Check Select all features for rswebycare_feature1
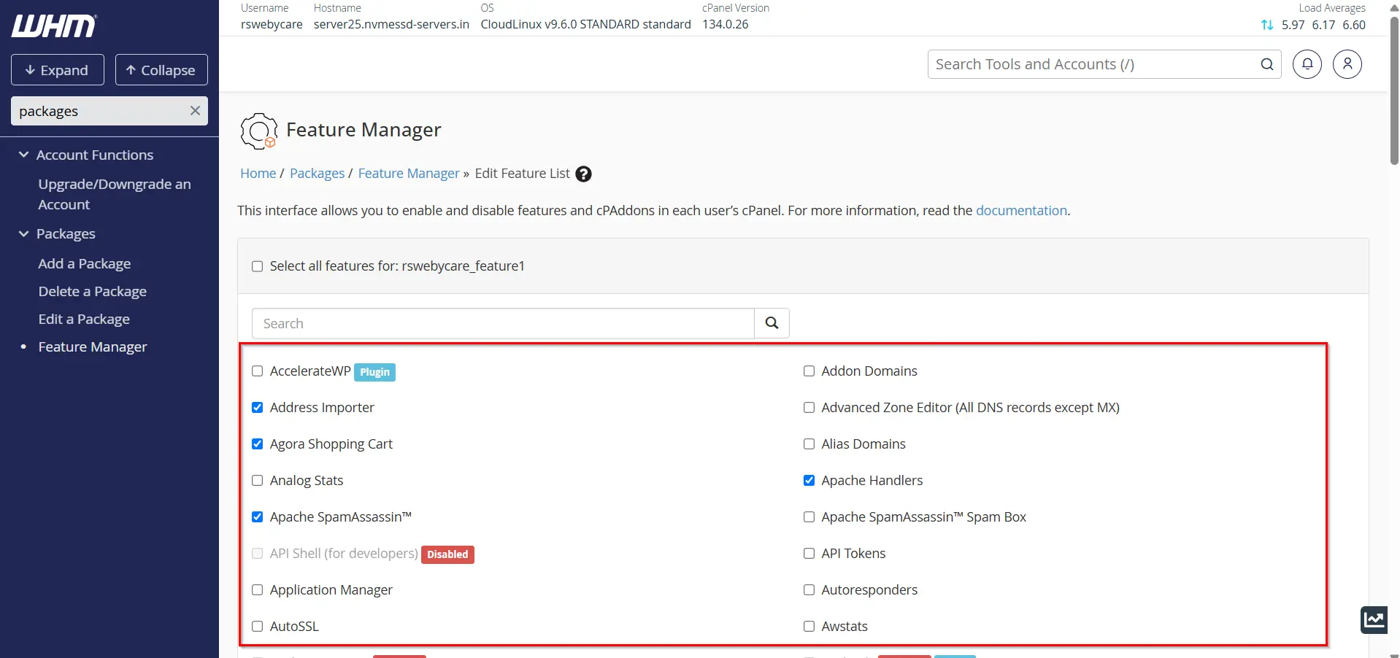1400x658 pixels. (257, 266)
